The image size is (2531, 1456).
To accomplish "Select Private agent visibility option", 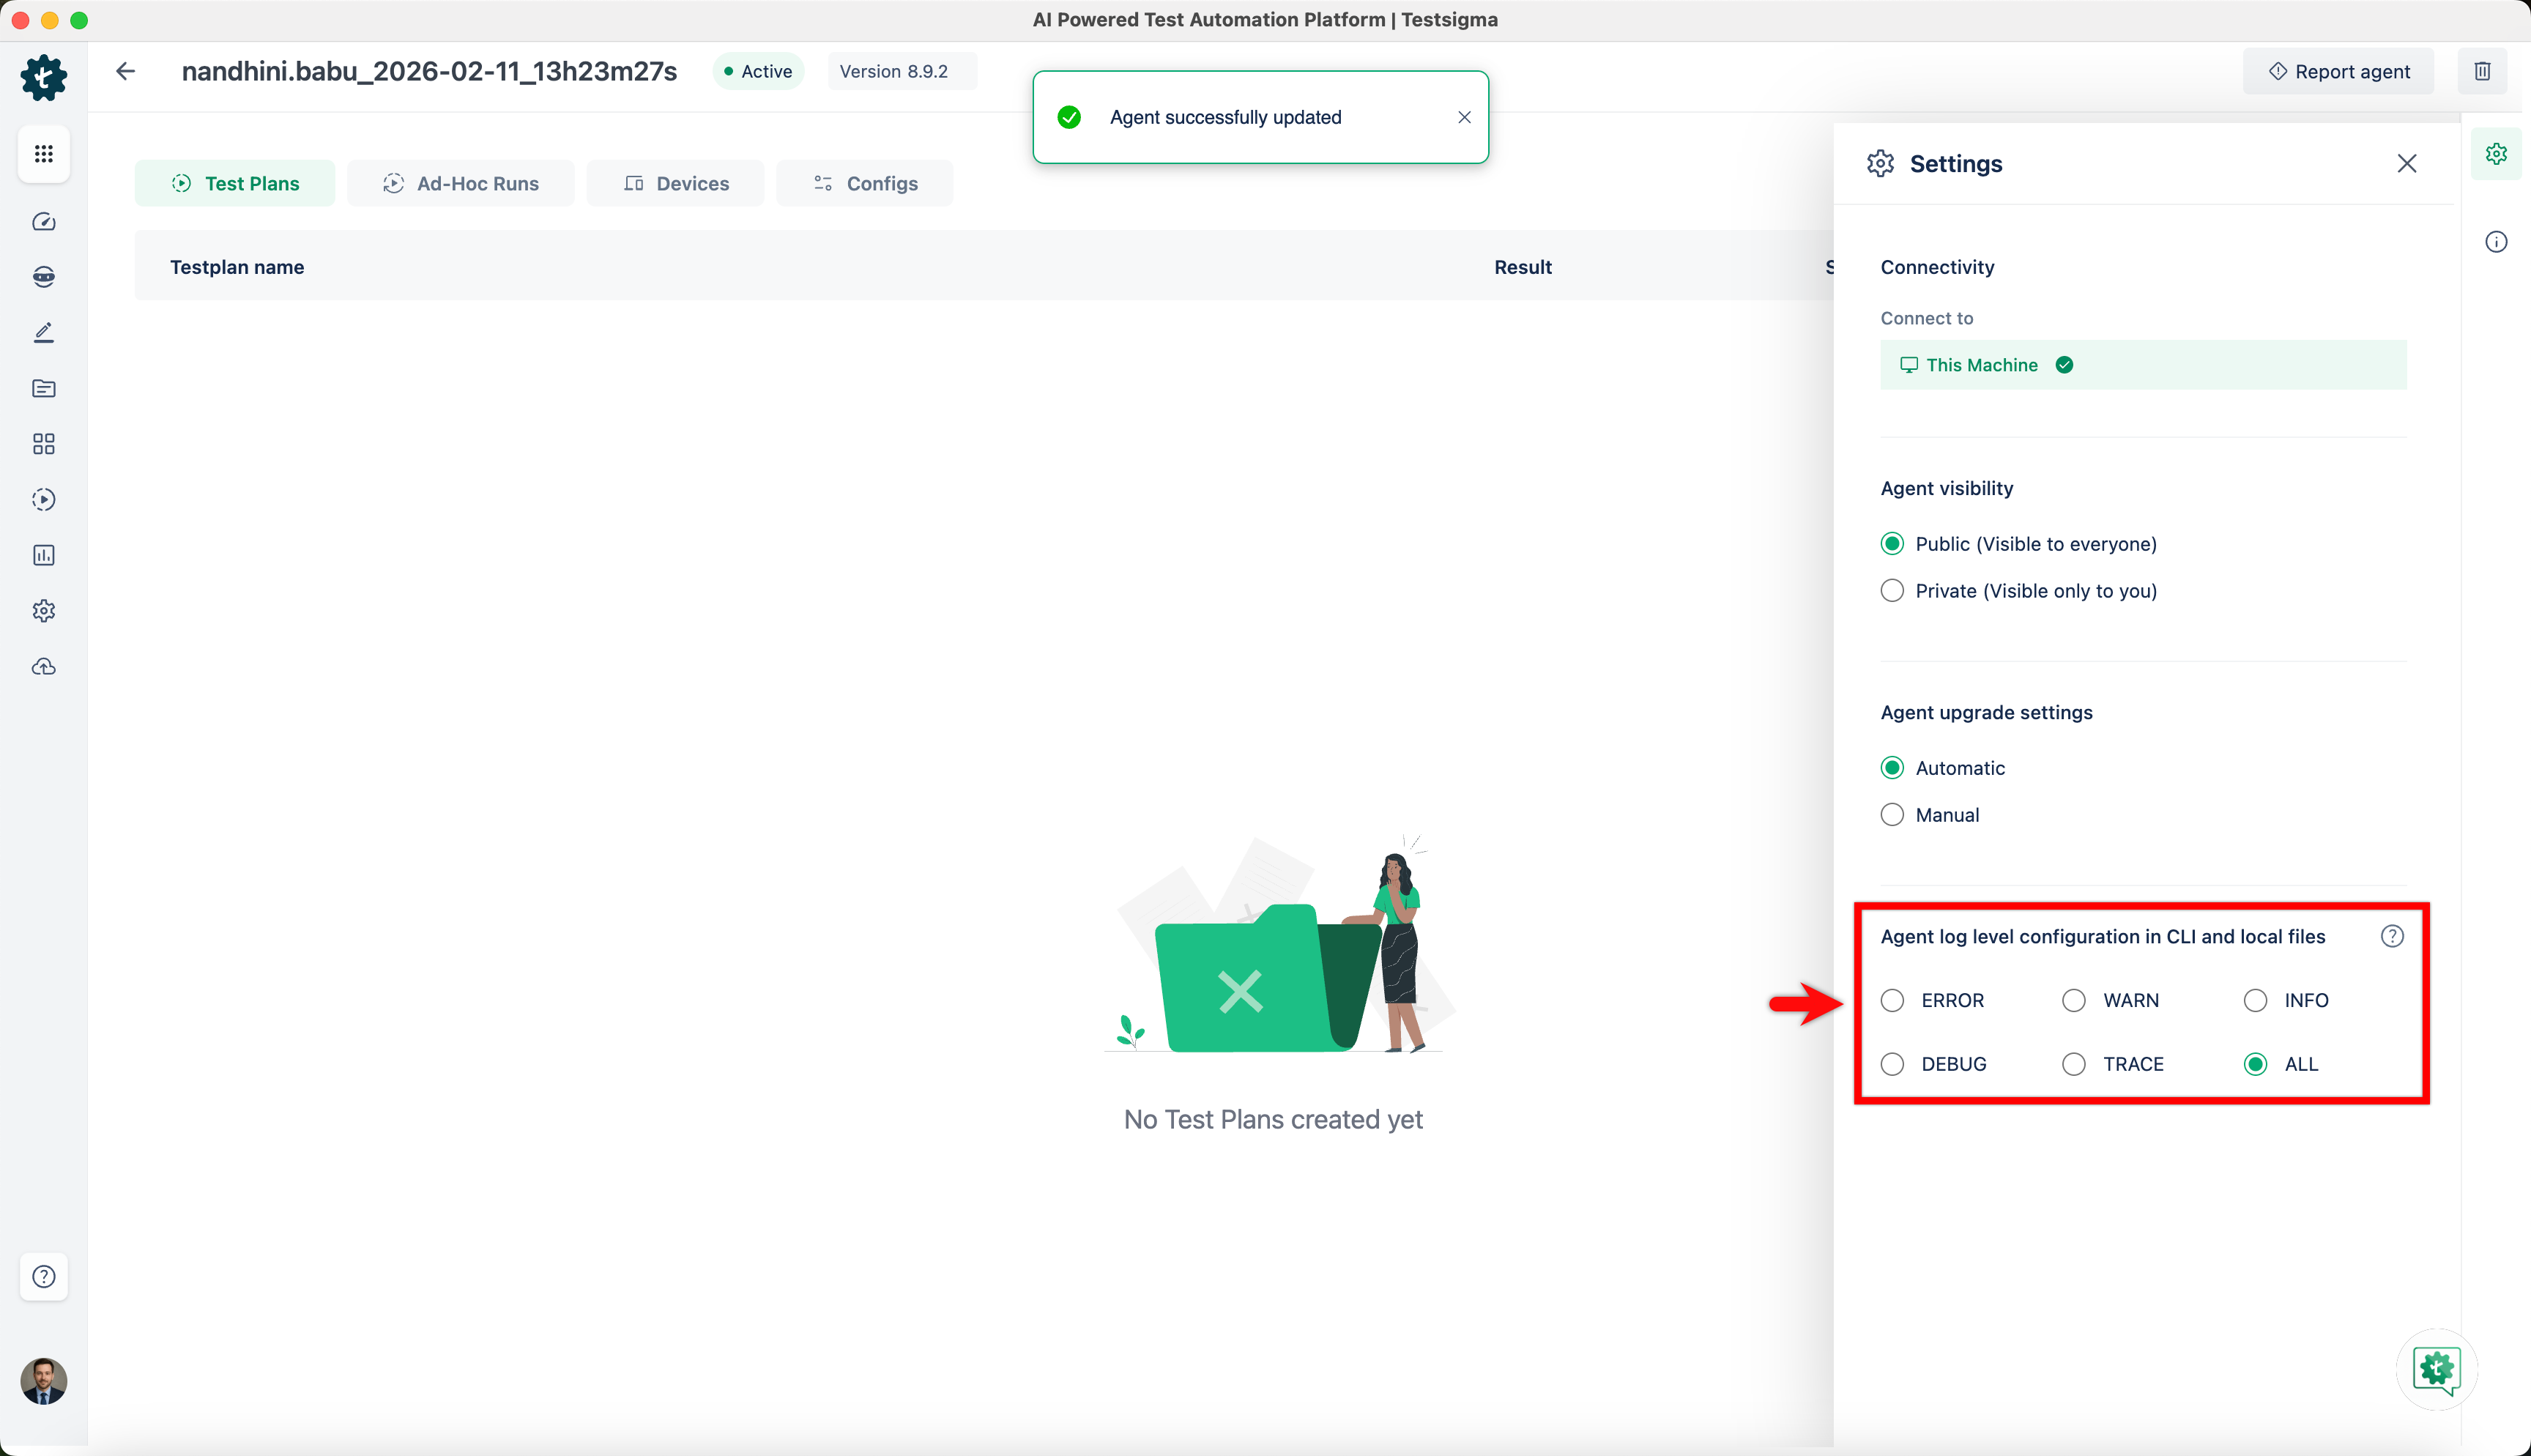I will pos(1892,591).
